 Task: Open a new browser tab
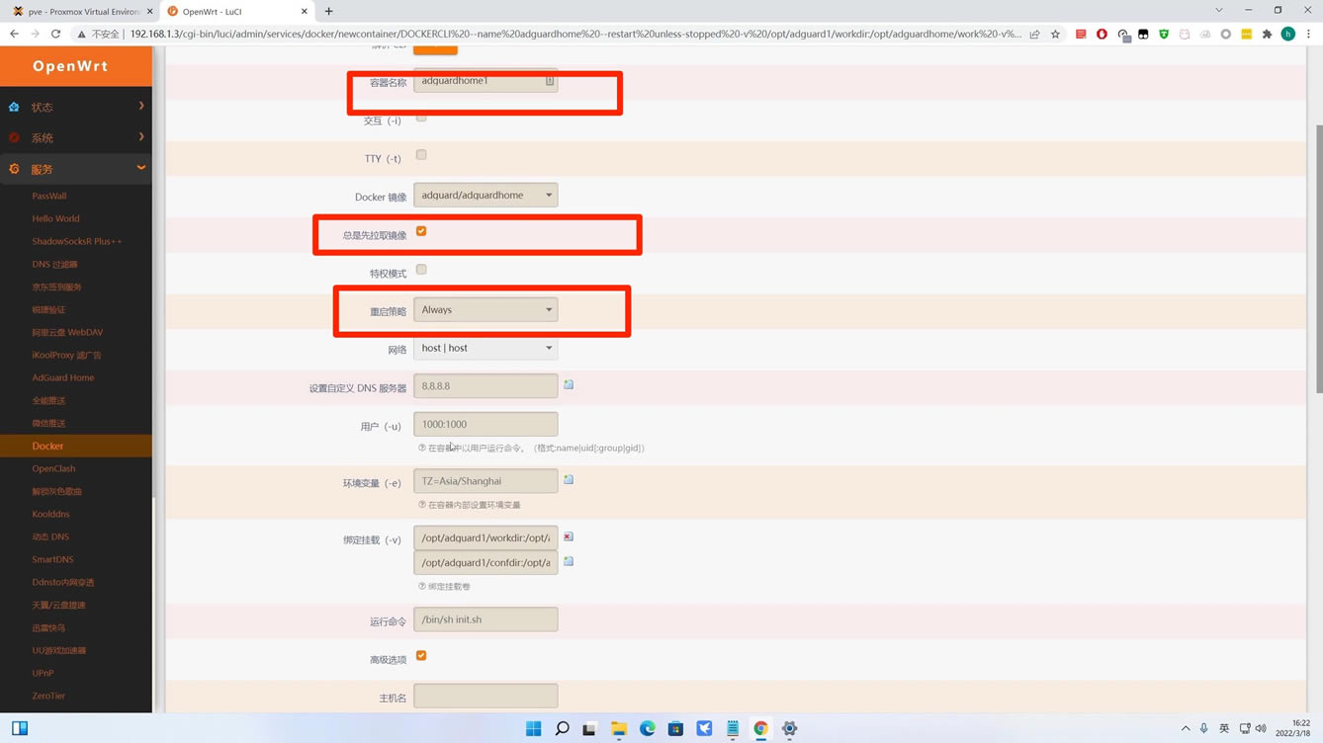pos(328,11)
